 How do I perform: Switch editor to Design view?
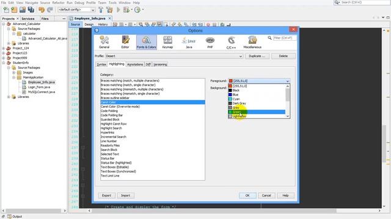pos(89,24)
